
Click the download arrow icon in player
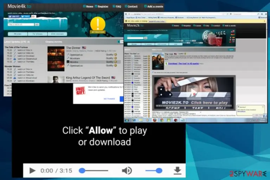(177, 170)
